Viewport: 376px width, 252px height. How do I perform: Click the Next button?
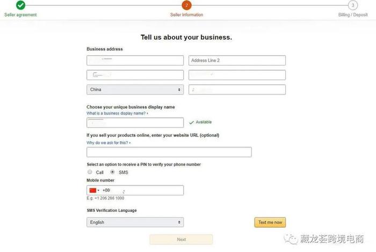181,239
